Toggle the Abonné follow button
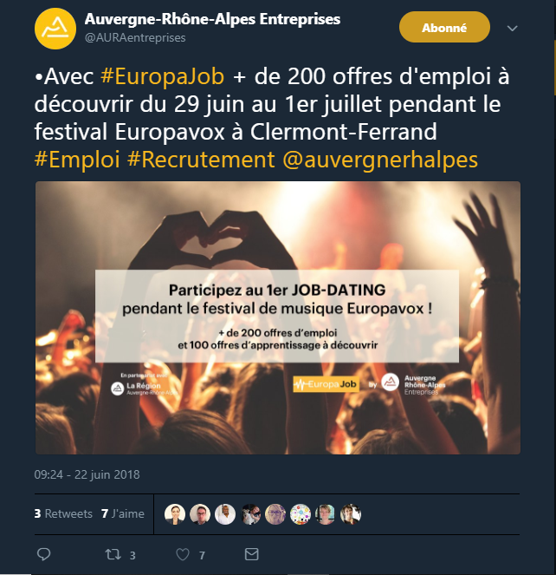556x575 pixels. (444, 27)
